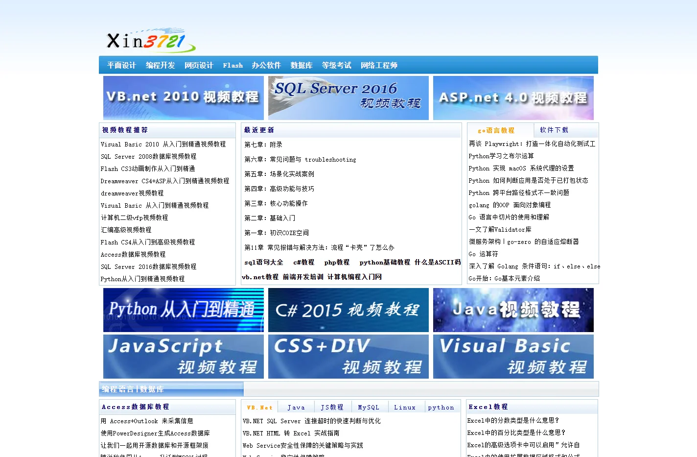Open 计算机二级vfp视频教程 link
Image resolution: width=697 pixels, height=457 pixels.
coord(135,217)
